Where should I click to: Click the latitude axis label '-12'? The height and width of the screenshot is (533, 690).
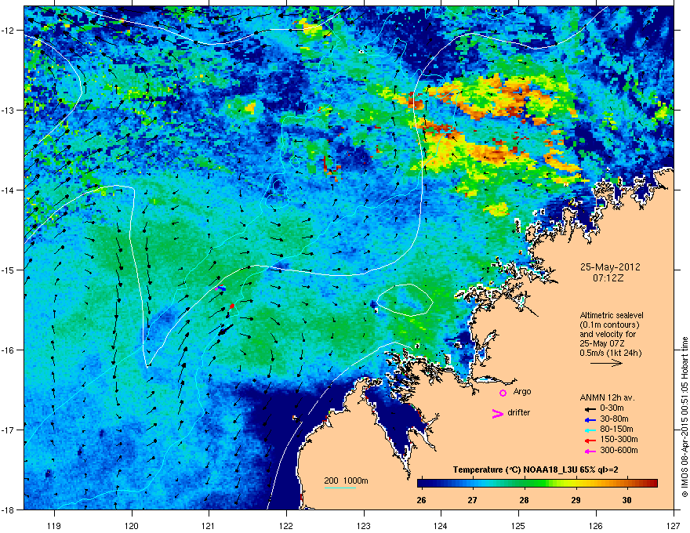(8, 30)
